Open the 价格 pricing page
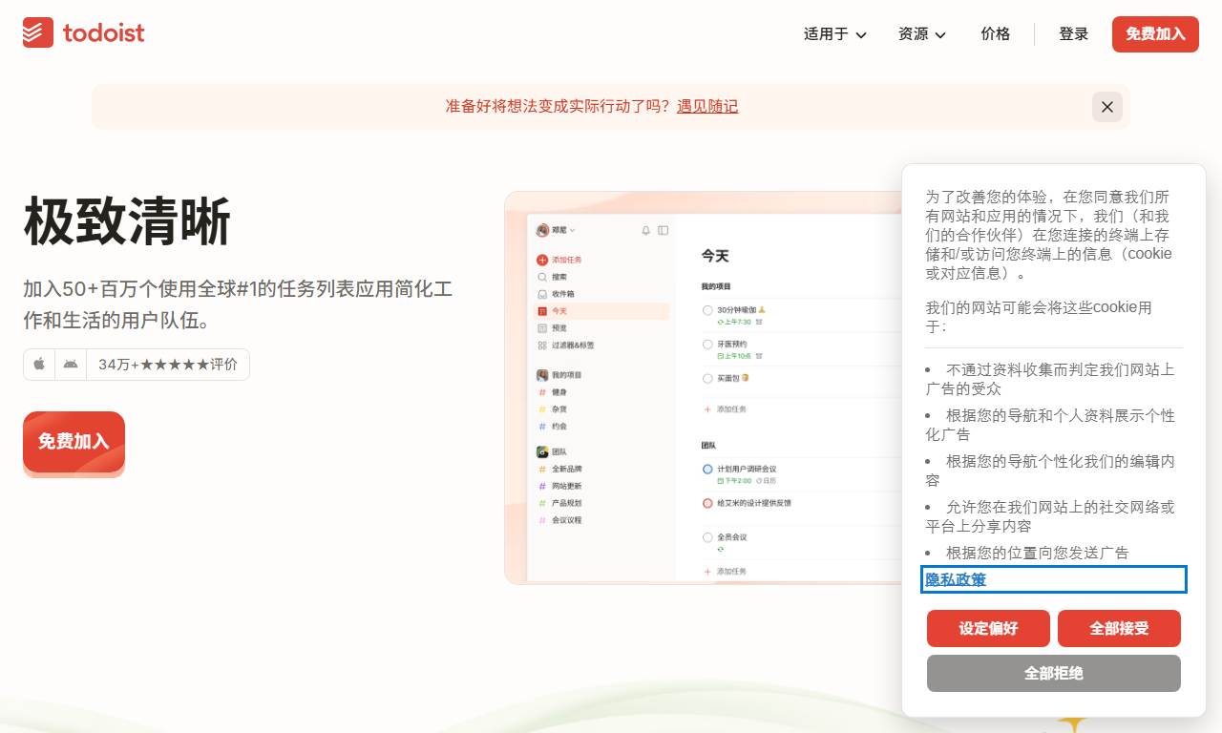 click(995, 34)
